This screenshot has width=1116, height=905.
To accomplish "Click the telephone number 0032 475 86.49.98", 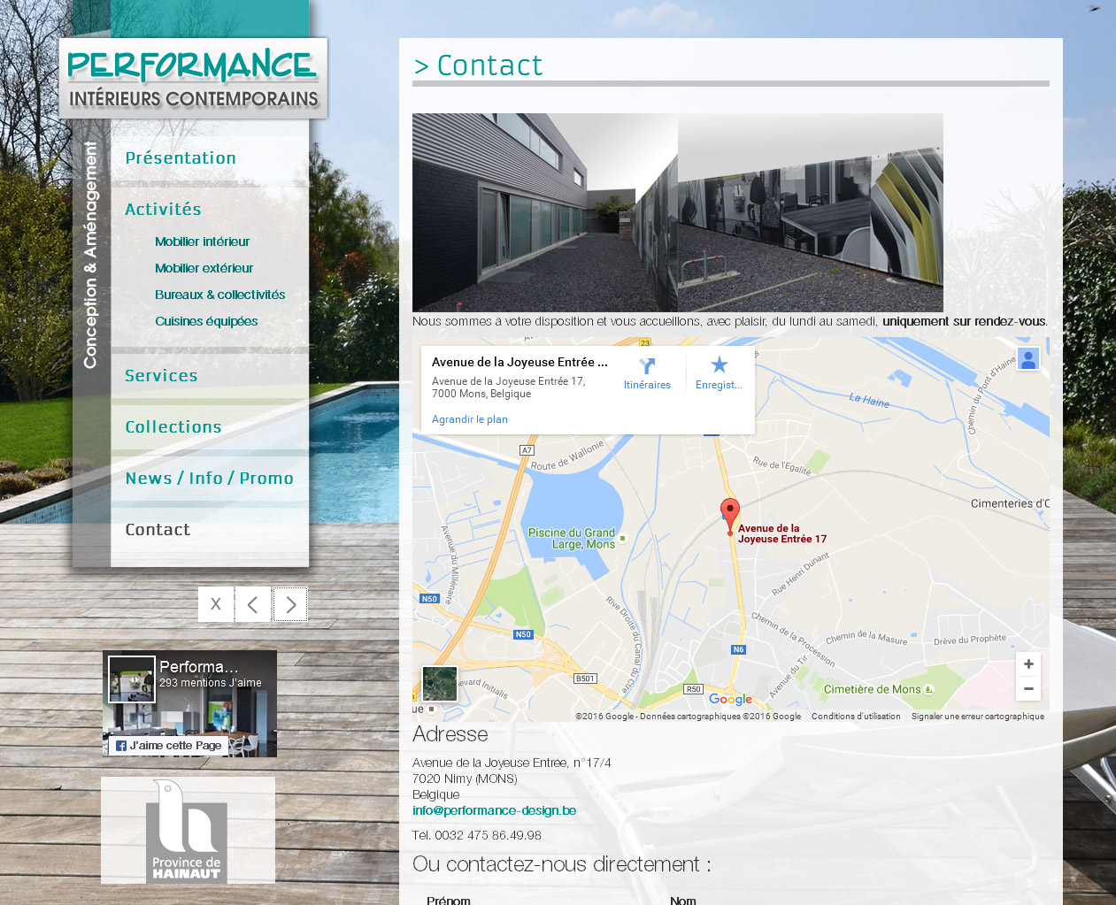I will 488,835.
